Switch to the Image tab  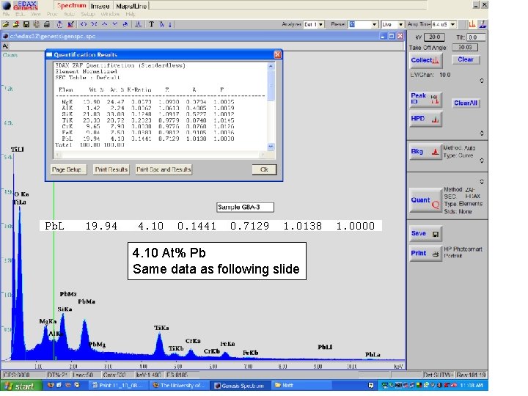point(100,6)
